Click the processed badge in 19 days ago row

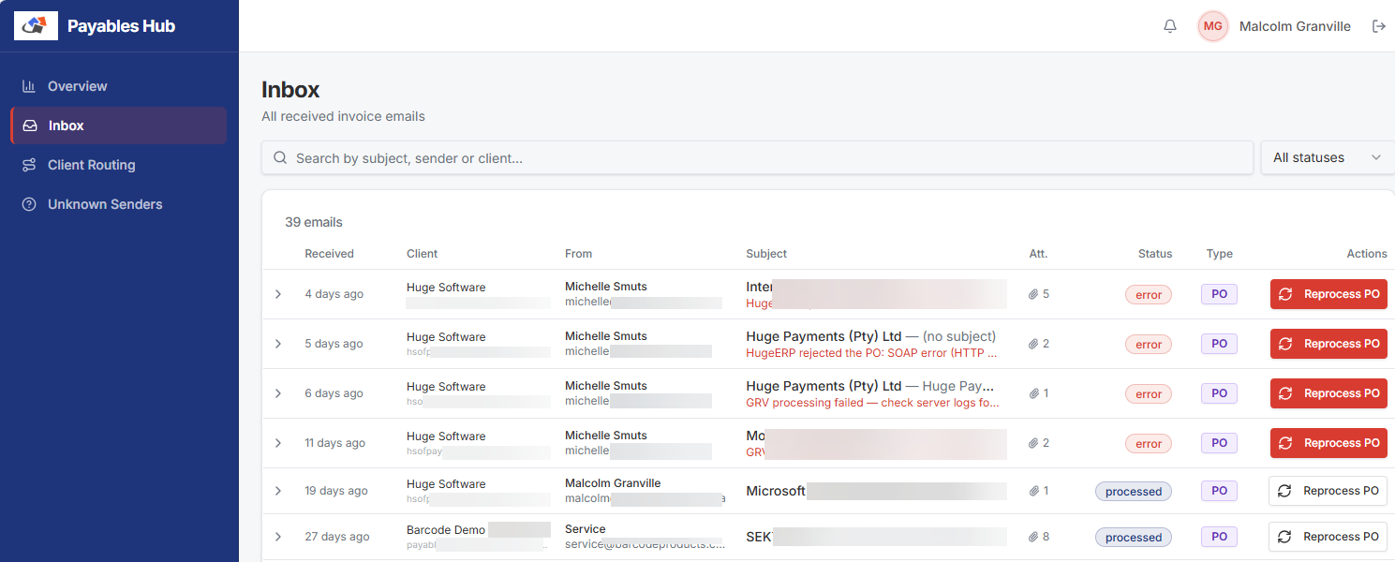coord(1134,492)
